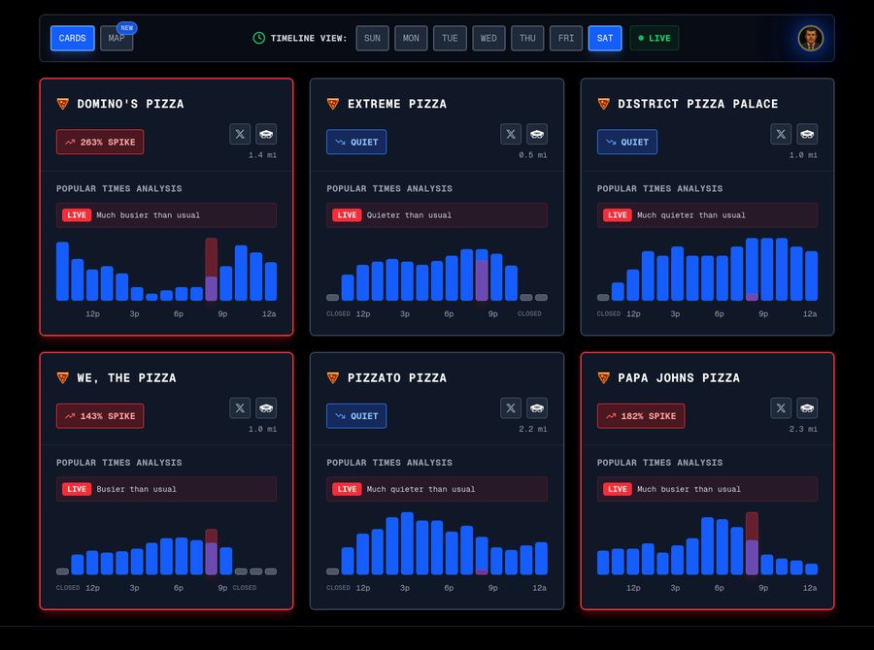The image size is (874, 650).
Task: Click pizza slice icon beside Papa Johns Pizza
Action: click(x=604, y=377)
